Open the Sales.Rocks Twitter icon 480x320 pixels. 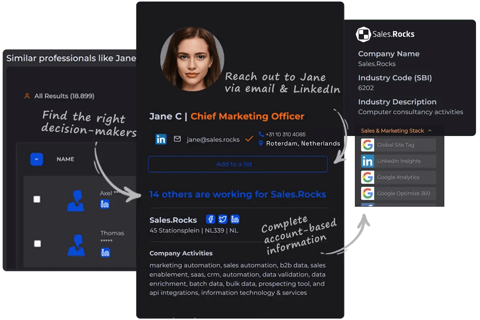click(x=223, y=219)
